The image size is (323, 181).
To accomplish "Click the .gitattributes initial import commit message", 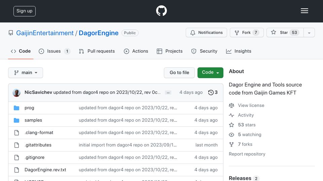I will pos(128,145).
